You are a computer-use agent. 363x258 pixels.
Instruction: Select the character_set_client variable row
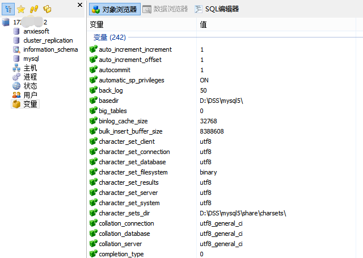126,142
